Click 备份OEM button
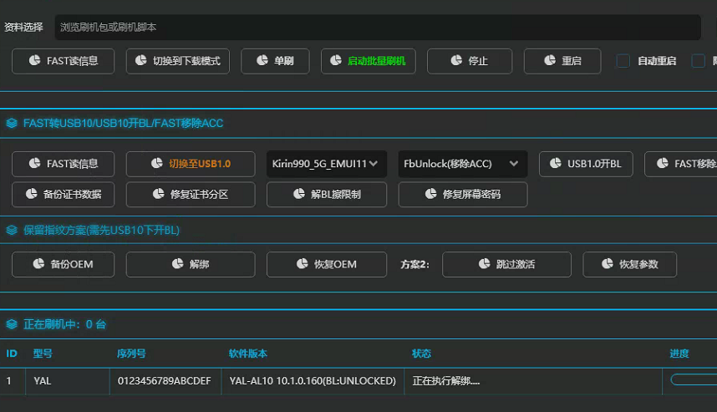This screenshot has height=412, width=717. (64, 265)
